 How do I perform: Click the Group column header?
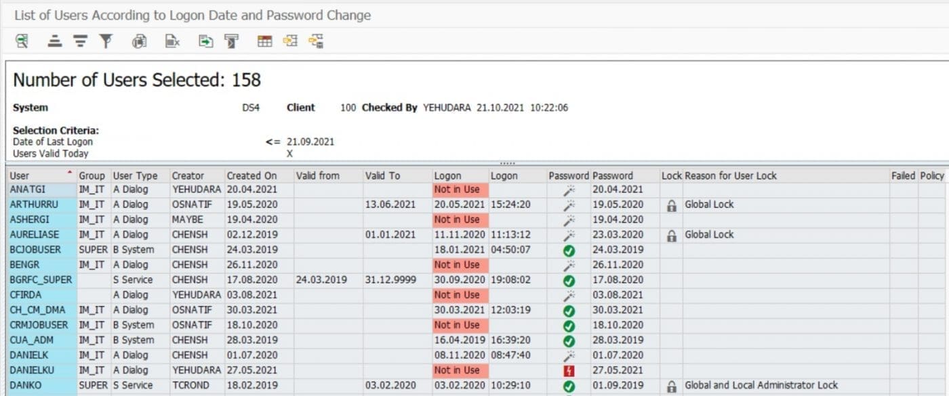(92, 175)
